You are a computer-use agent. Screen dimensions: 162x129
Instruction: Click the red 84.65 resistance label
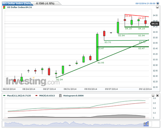click(x=128, y=16)
